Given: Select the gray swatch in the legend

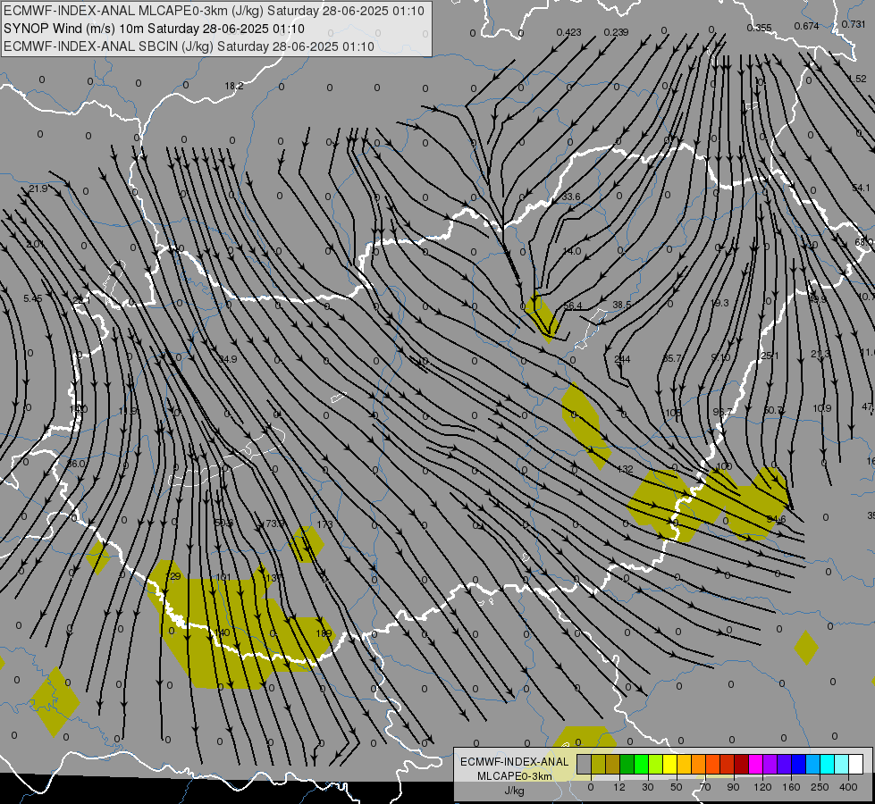Looking at the screenshot, I should pos(584,765).
